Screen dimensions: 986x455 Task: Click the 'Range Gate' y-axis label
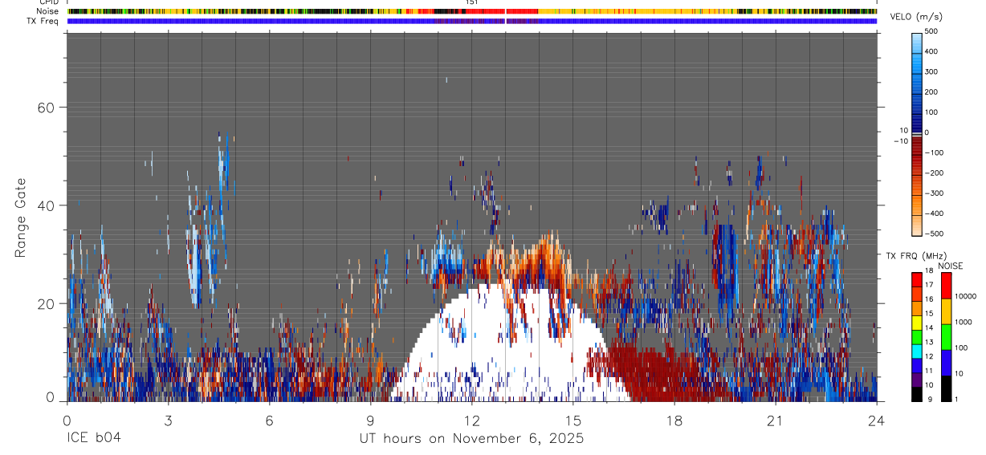[x=22, y=217]
